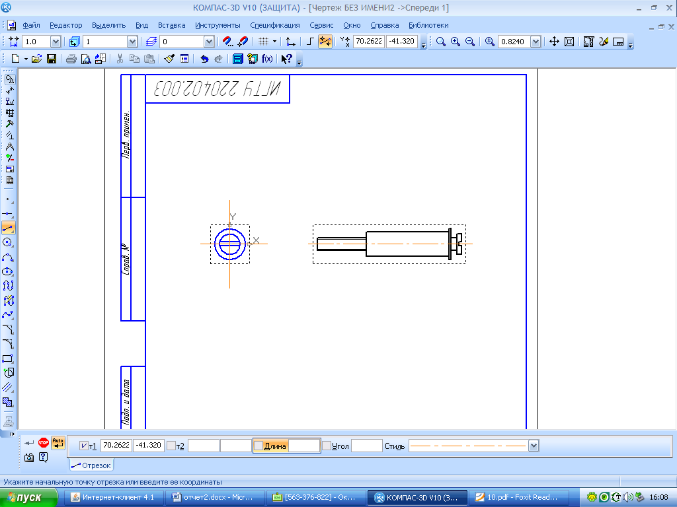Click the Длина length input field
The height and width of the screenshot is (507, 677).
point(304,446)
